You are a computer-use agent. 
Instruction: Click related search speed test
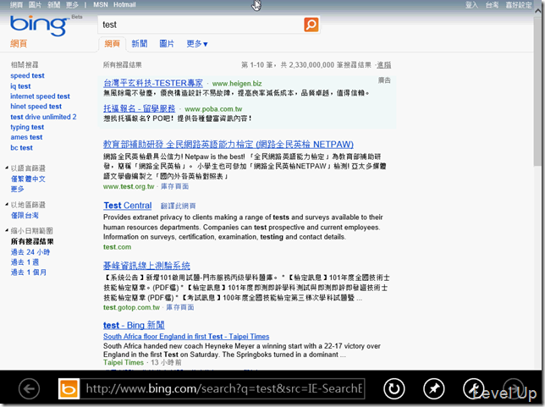click(x=27, y=75)
